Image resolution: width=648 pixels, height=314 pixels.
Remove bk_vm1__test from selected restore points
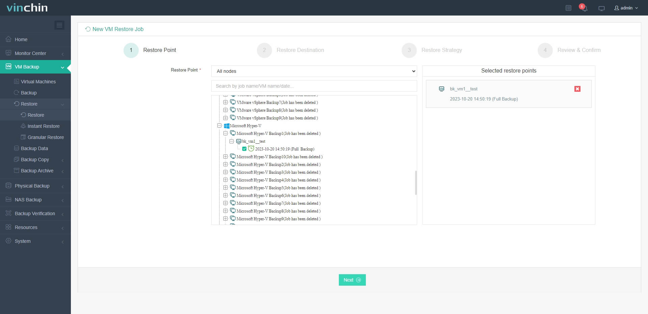coord(577,89)
